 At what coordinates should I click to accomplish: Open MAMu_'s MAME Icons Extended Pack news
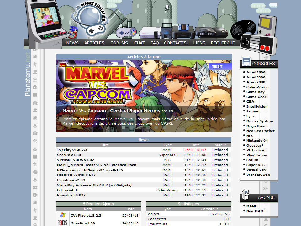[x=97, y=165]
